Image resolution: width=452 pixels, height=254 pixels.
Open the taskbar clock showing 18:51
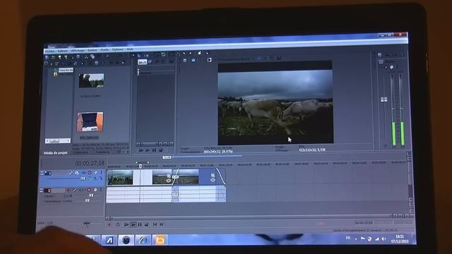point(400,238)
